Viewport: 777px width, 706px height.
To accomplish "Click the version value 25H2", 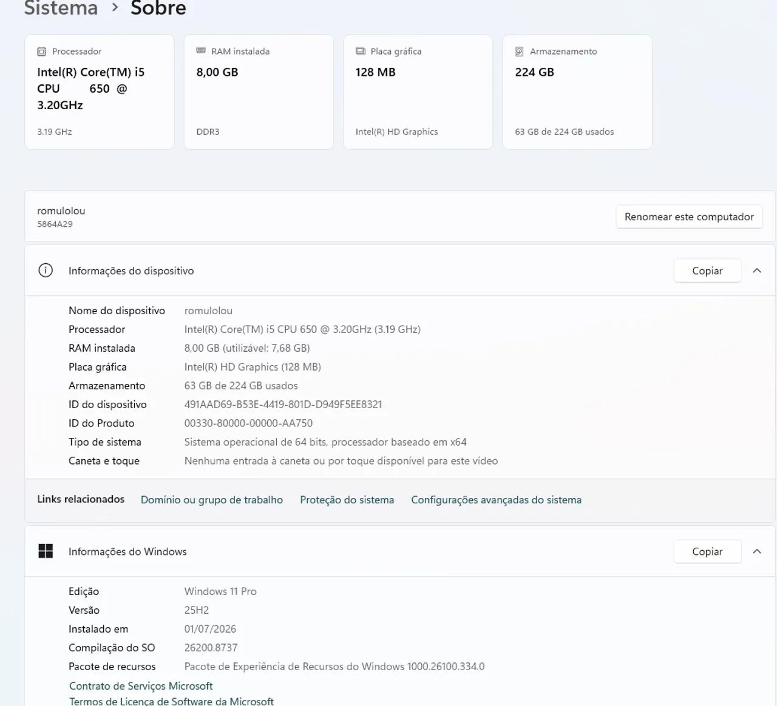I will click(197, 610).
